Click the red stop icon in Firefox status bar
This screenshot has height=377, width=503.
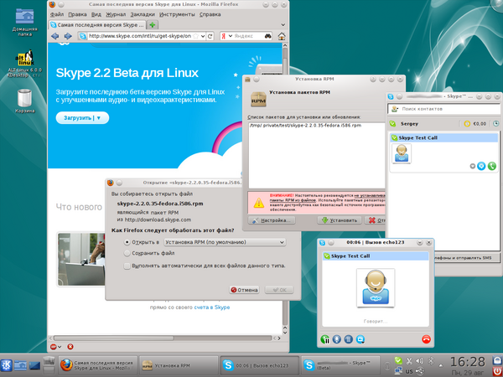pyautogui.click(x=70, y=347)
